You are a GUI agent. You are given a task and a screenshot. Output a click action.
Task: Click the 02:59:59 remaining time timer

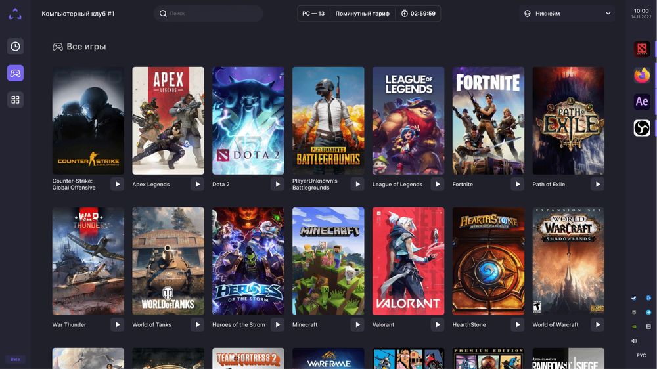pos(418,14)
